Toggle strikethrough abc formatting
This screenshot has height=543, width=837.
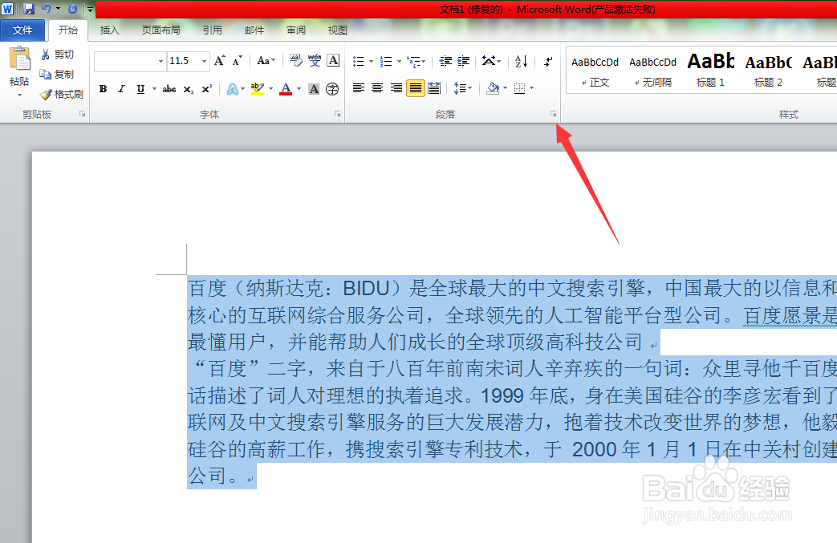coord(169,89)
